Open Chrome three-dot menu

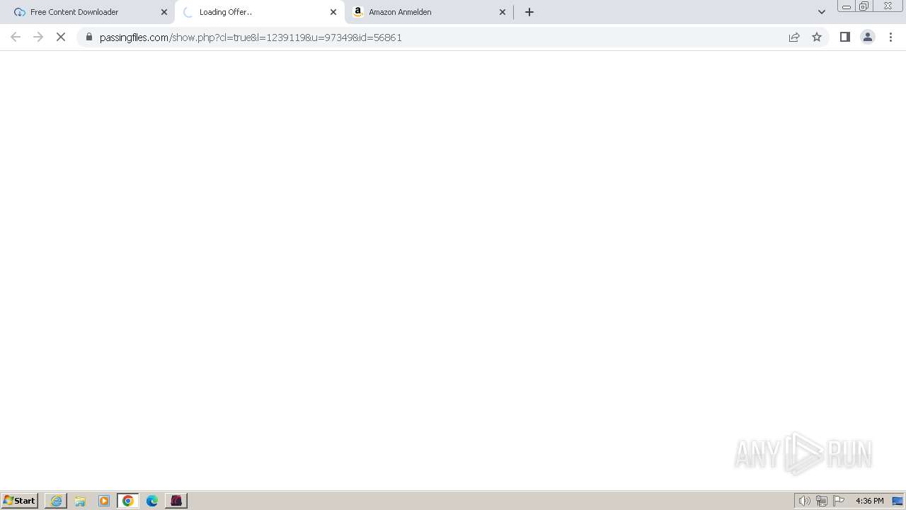(890, 37)
